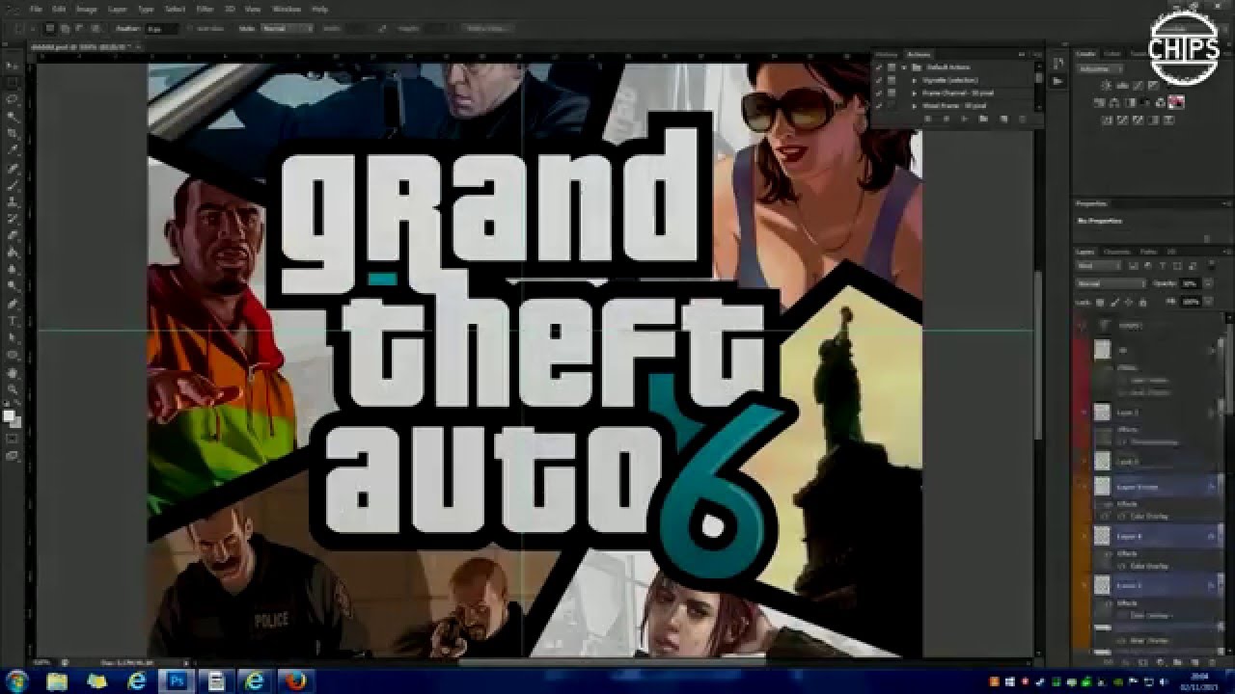Click Play selection button in Actions panel
Image resolution: width=1235 pixels, height=694 pixels.
pos(964,119)
